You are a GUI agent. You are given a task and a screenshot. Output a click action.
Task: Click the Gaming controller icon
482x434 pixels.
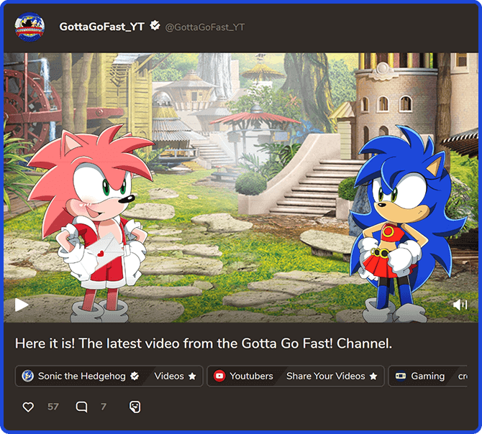[x=401, y=376]
